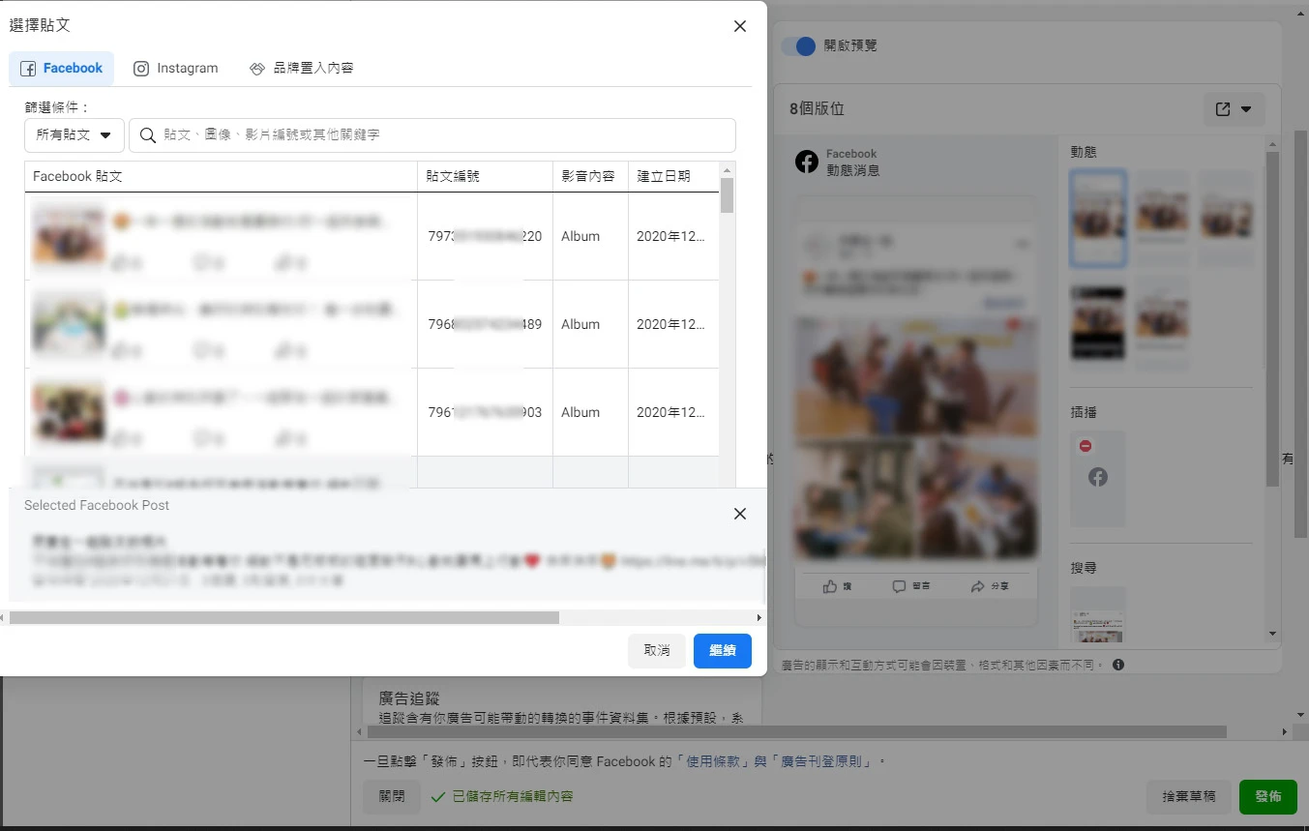Click the search magnifier icon in filter box

click(x=148, y=135)
